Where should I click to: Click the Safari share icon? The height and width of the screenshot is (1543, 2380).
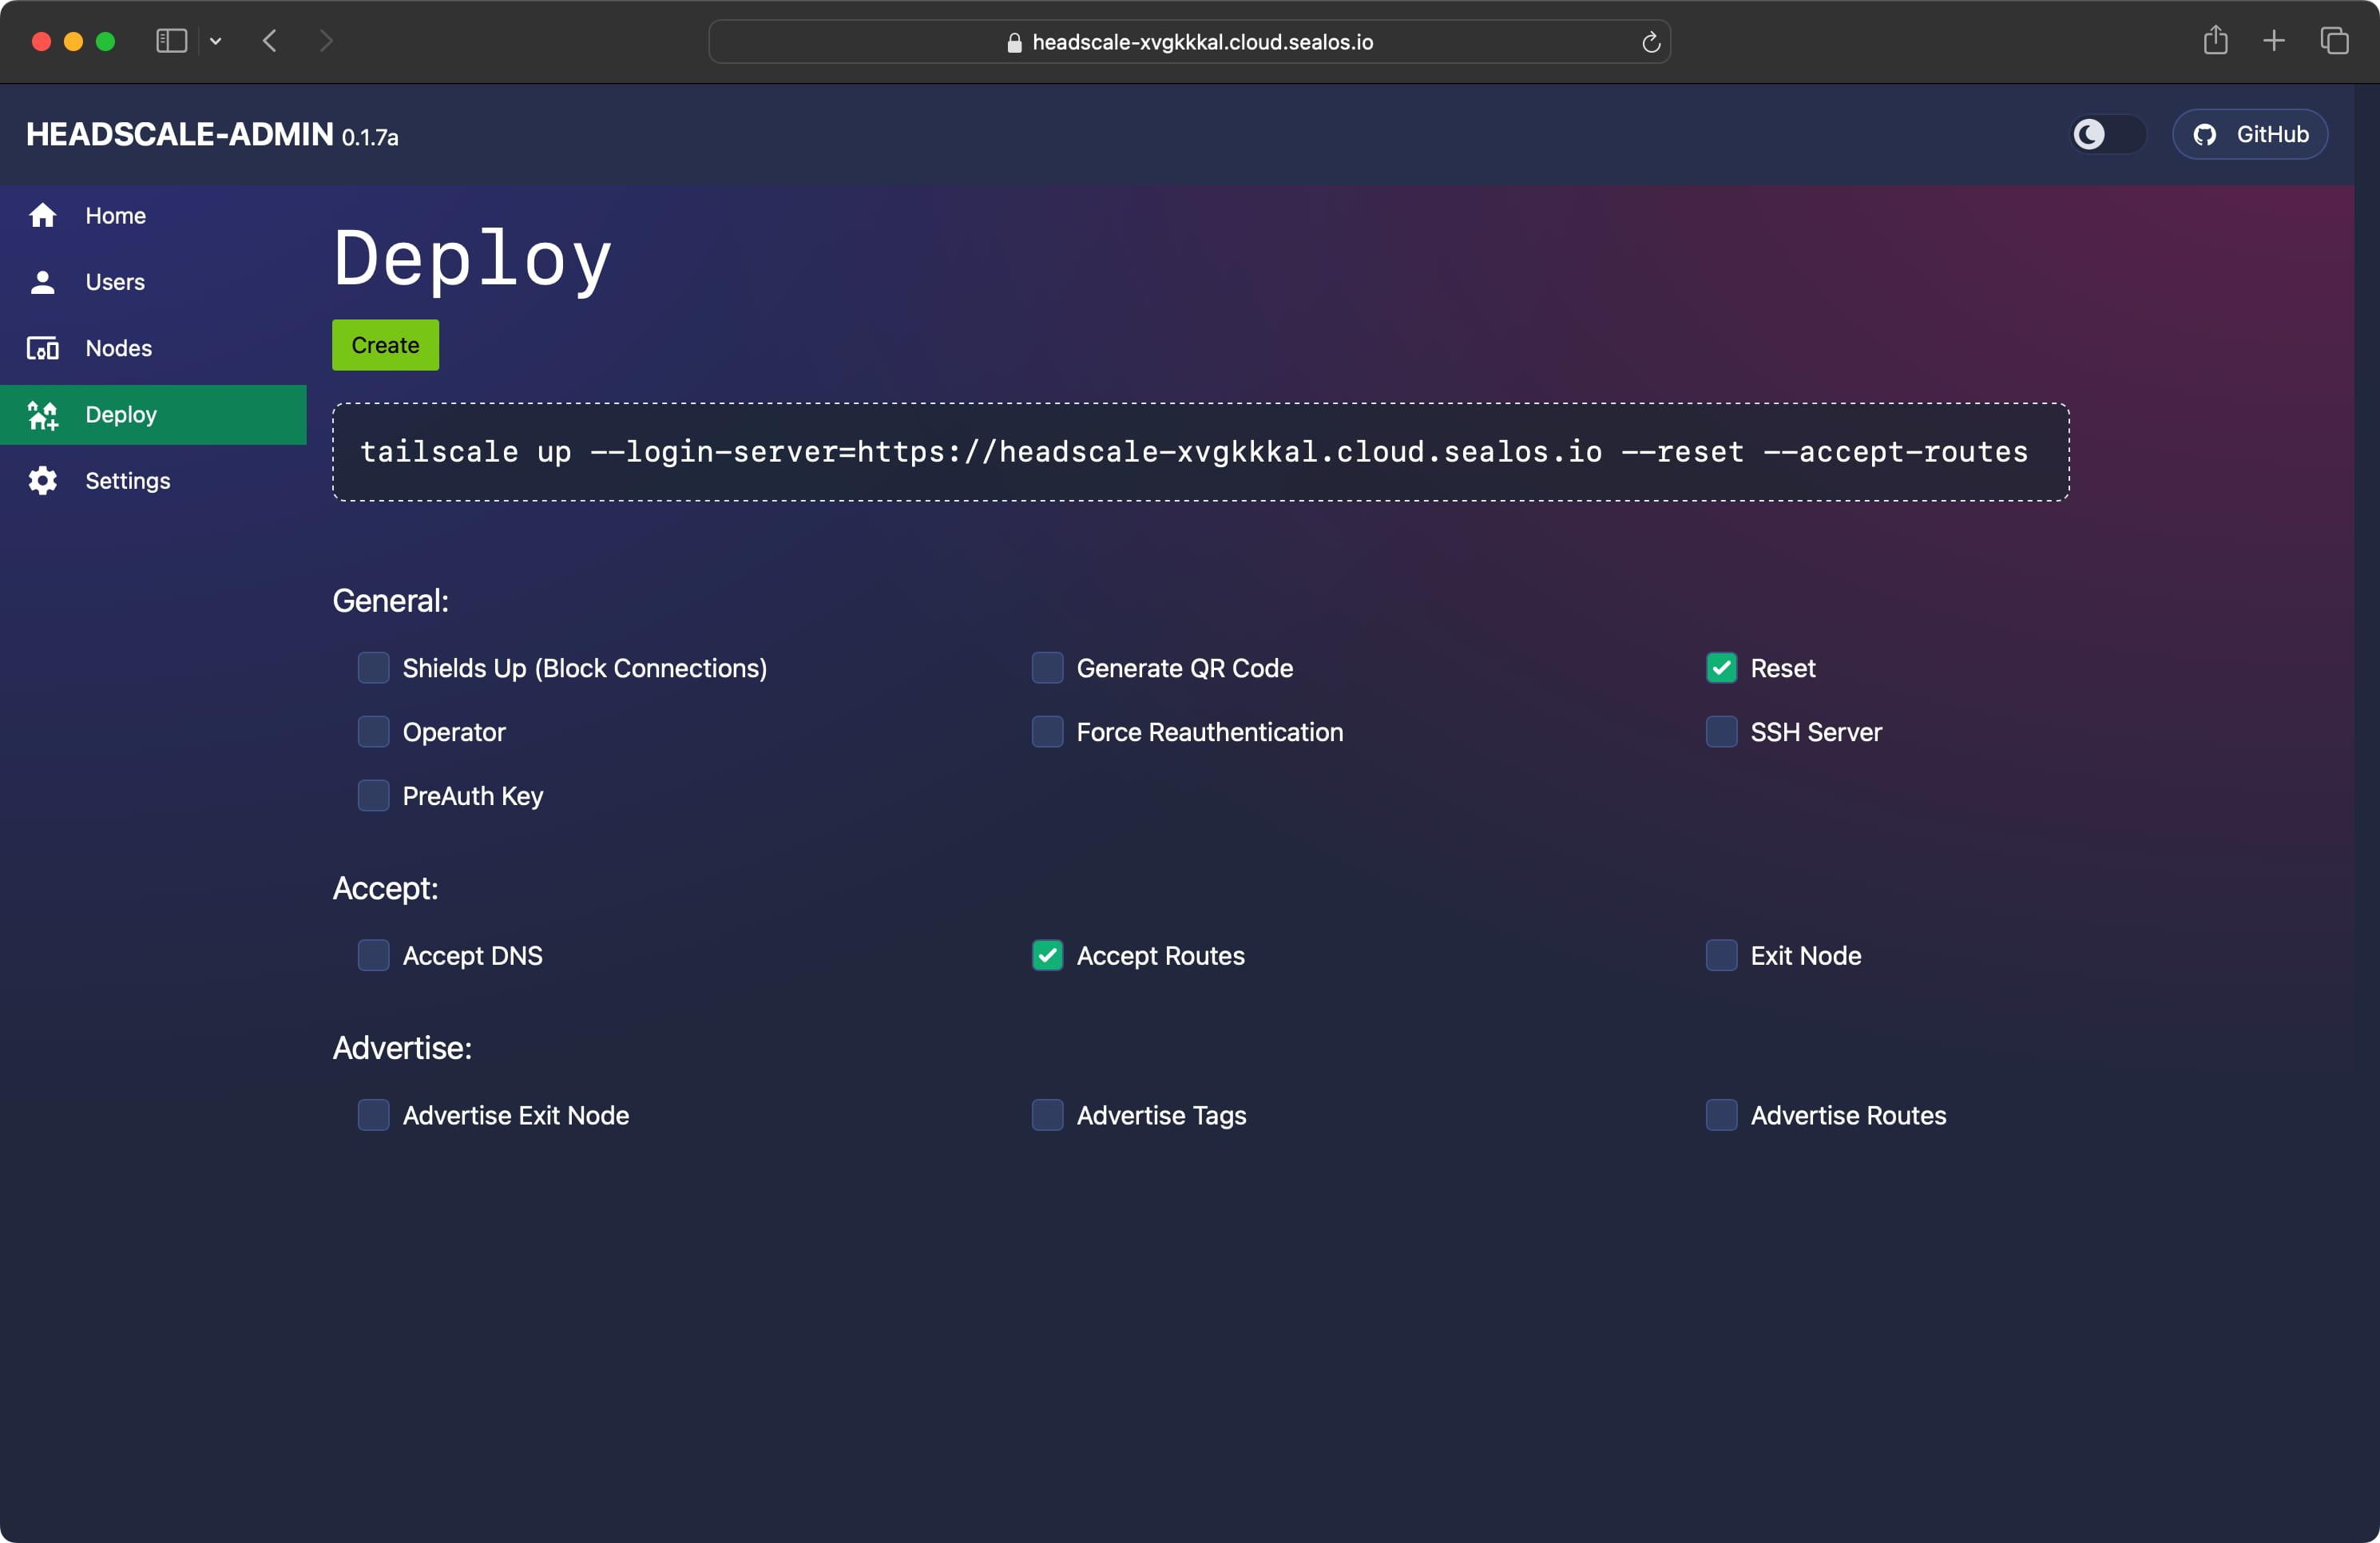click(x=2215, y=41)
